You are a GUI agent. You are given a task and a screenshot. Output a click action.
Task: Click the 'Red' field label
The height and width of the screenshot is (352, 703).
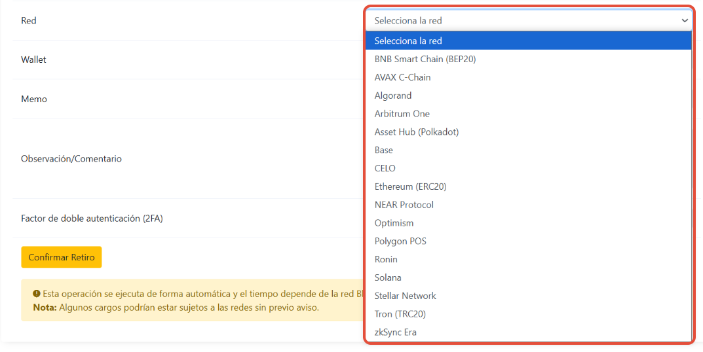click(x=29, y=20)
